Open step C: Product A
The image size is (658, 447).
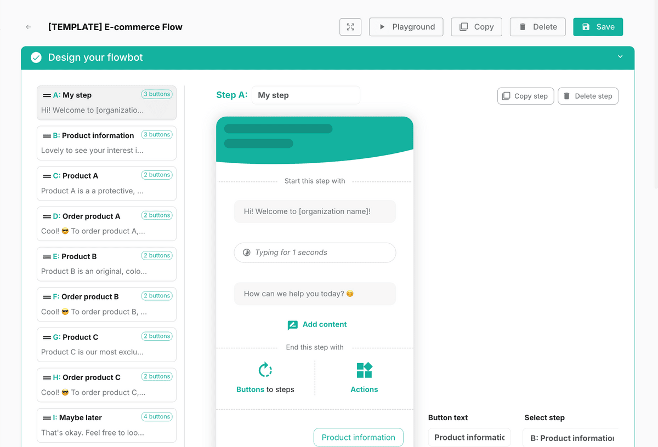tap(106, 184)
